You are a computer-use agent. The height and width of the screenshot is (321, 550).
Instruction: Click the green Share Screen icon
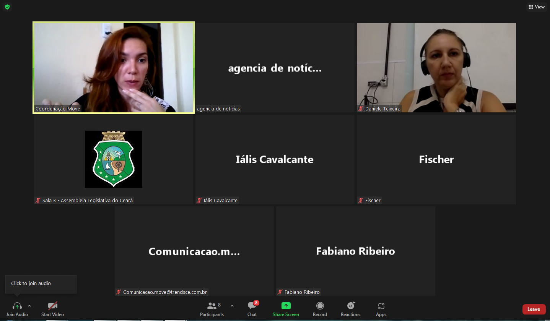pos(286,306)
